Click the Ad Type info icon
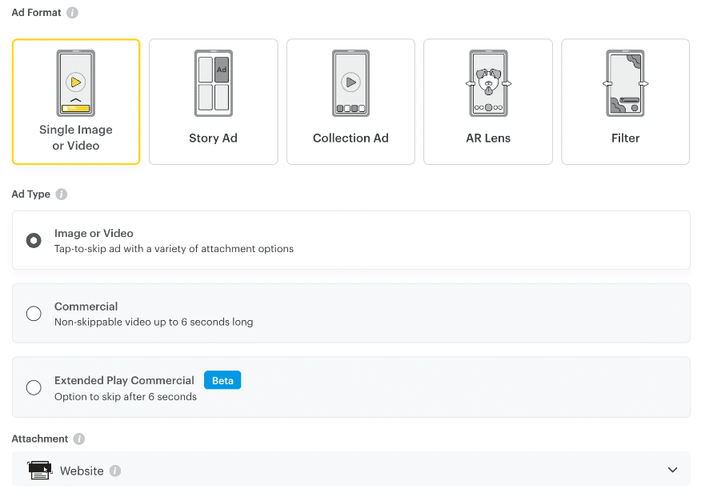The width and height of the screenshot is (705, 497). (62, 194)
